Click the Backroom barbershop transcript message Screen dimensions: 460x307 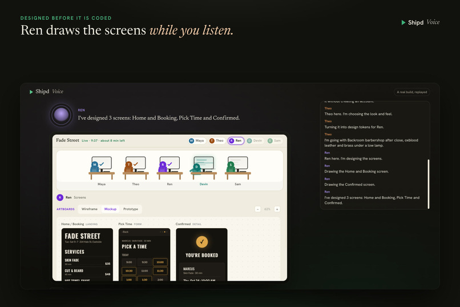click(372, 143)
